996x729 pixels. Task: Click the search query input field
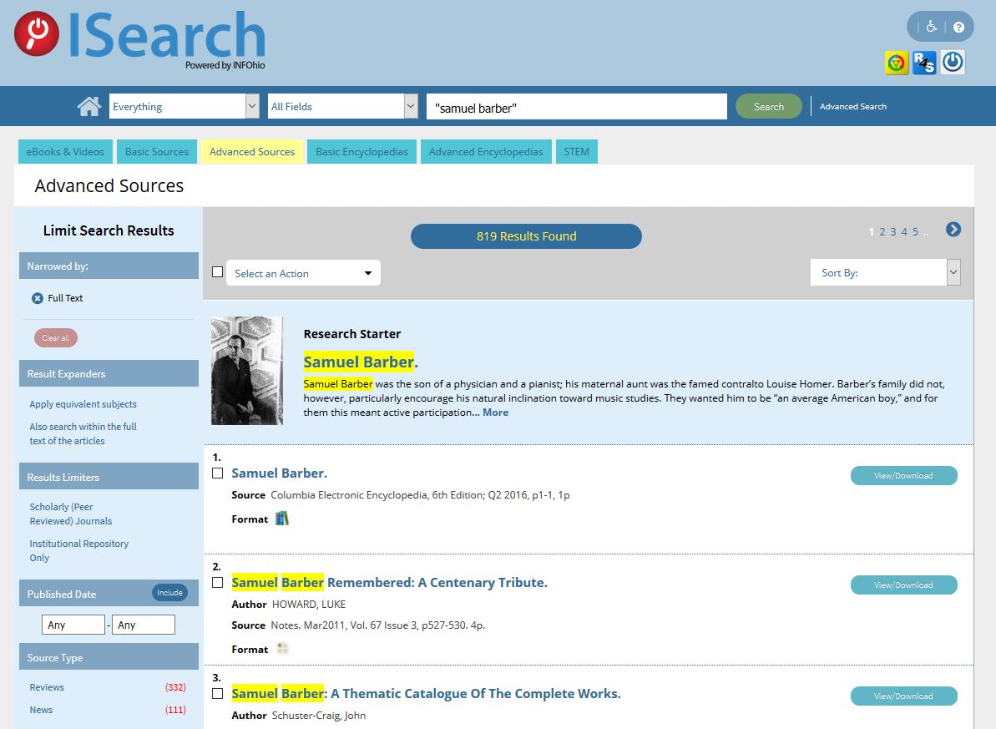(577, 107)
